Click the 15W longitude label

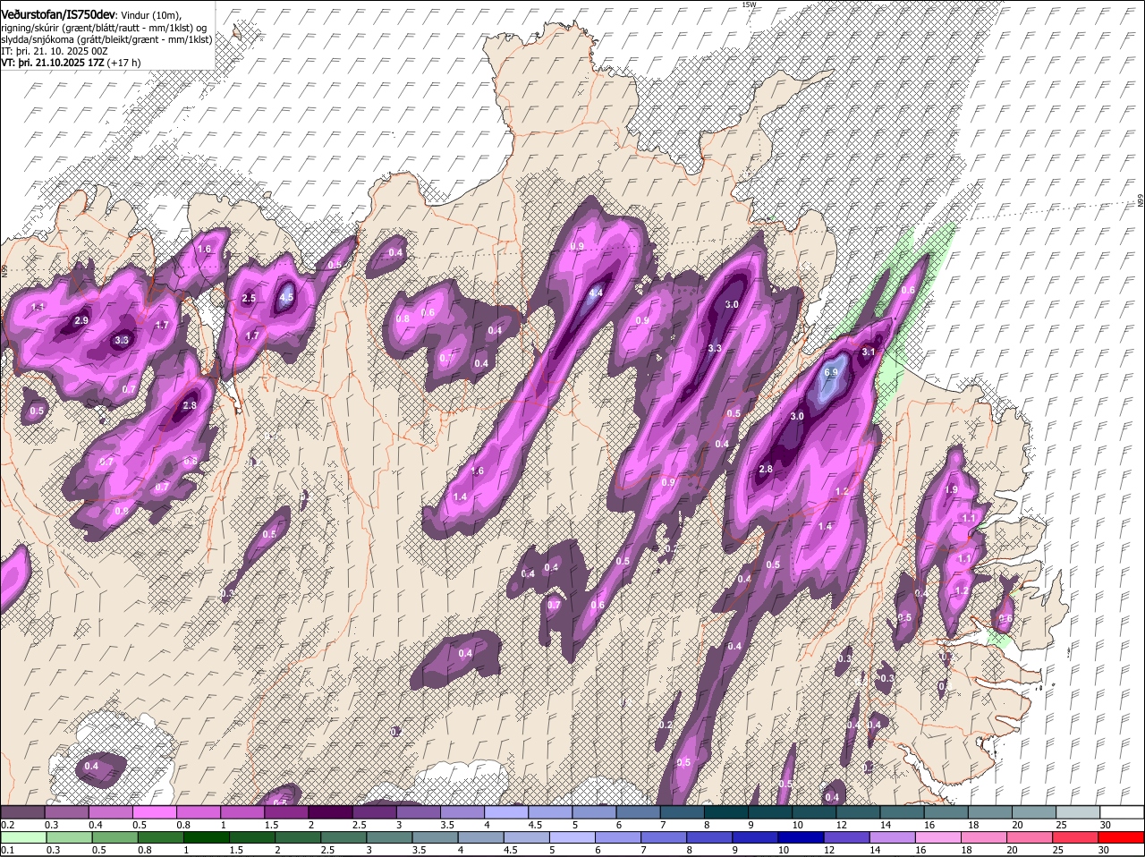pos(749,4)
